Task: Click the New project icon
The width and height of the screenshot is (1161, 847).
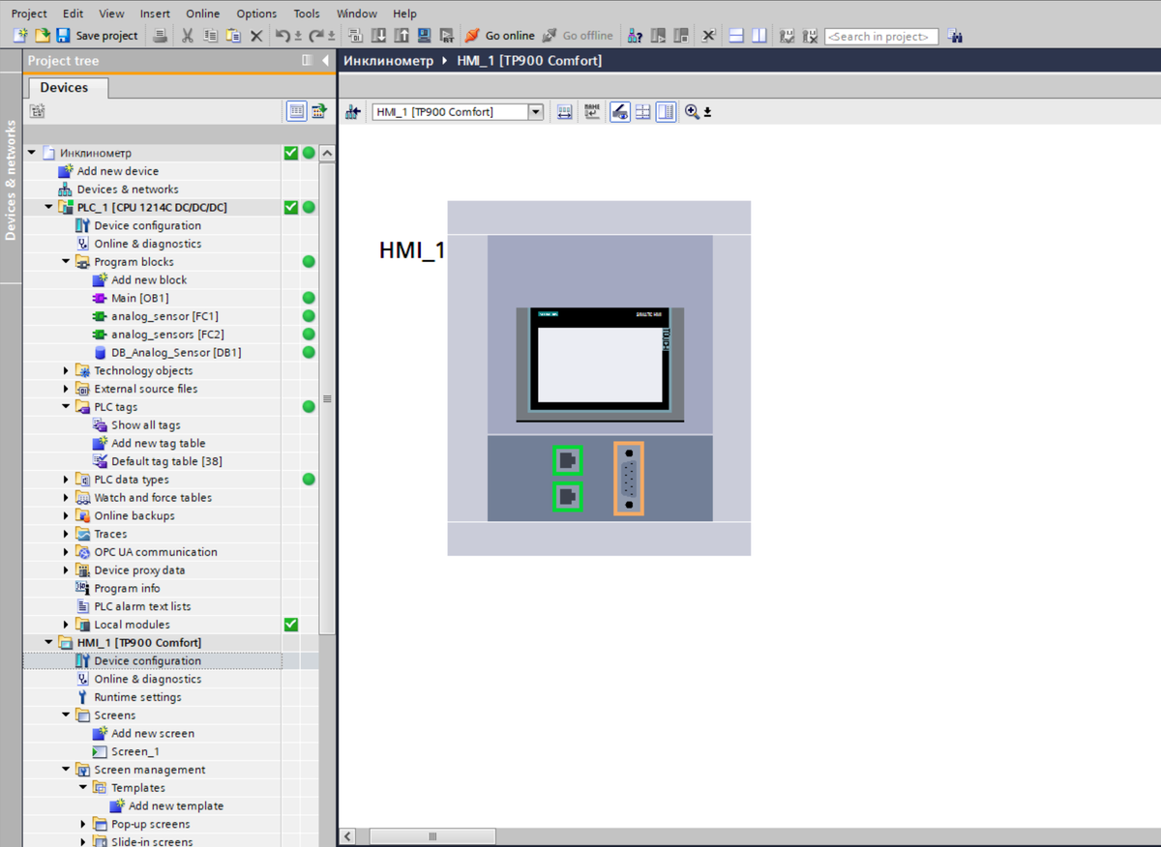Action: (x=20, y=36)
